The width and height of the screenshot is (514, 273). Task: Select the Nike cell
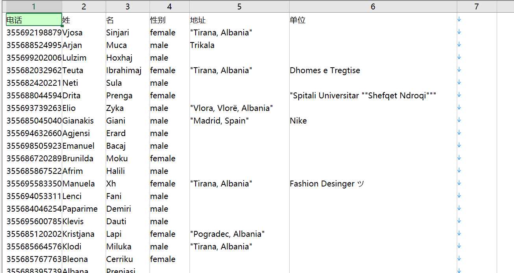point(373,121)
